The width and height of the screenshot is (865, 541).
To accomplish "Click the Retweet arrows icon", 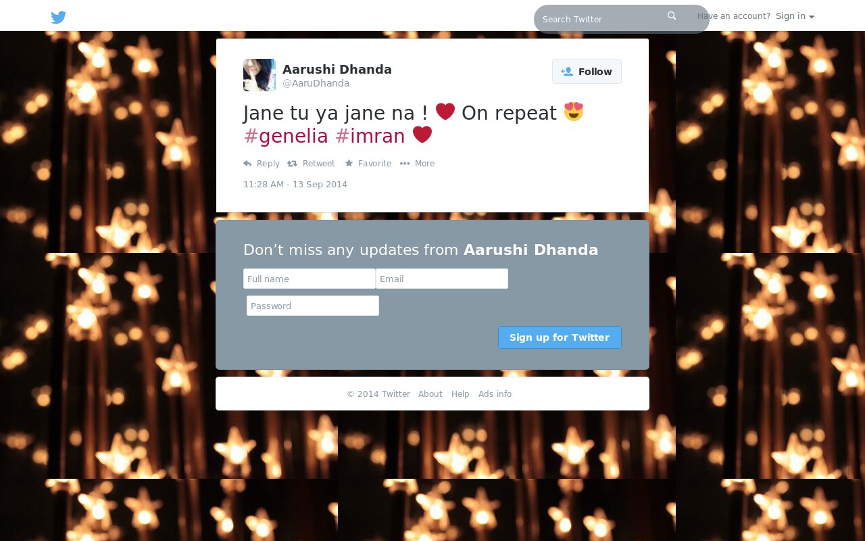I will click(292, 164).
